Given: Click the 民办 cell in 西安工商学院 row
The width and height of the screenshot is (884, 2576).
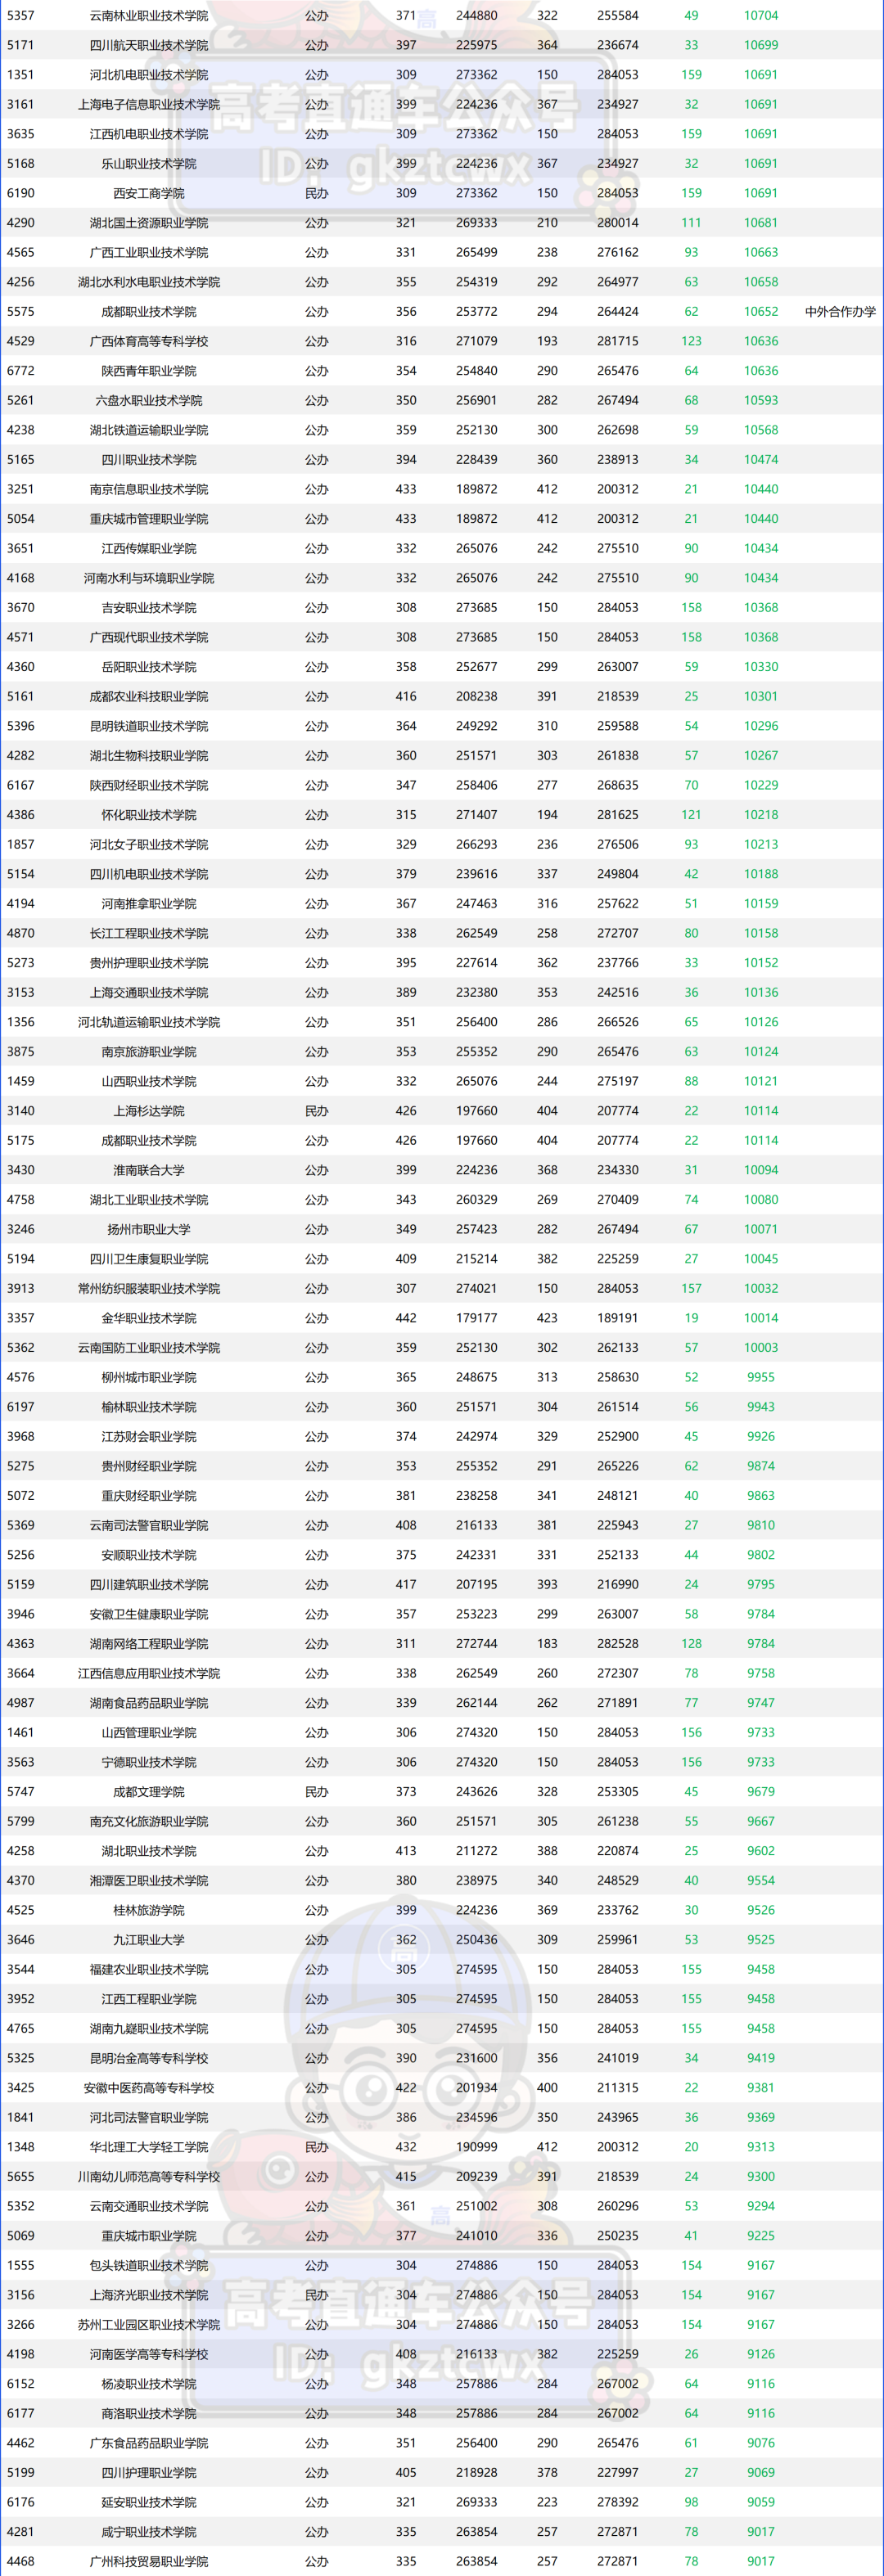Looking at the screenshot, I should (316, 193).
